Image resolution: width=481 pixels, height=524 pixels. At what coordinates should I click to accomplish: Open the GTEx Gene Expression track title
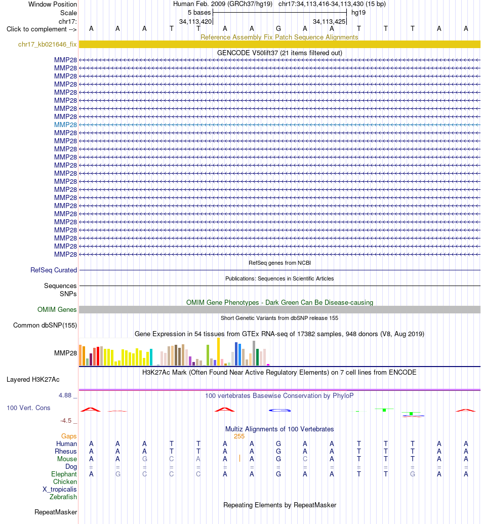point(279,334)
